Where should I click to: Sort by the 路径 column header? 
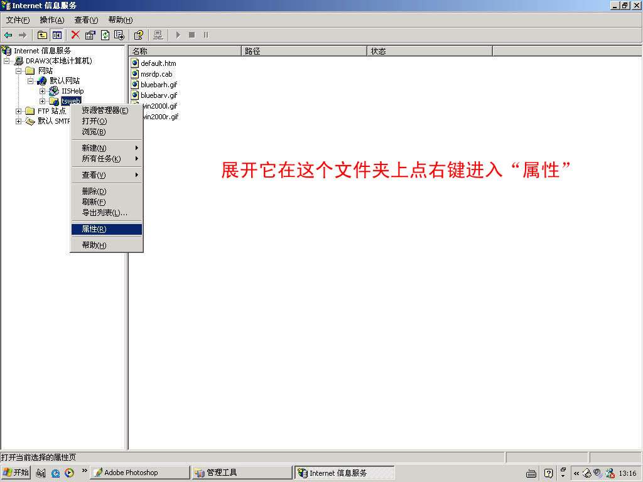tap(304, 51)
